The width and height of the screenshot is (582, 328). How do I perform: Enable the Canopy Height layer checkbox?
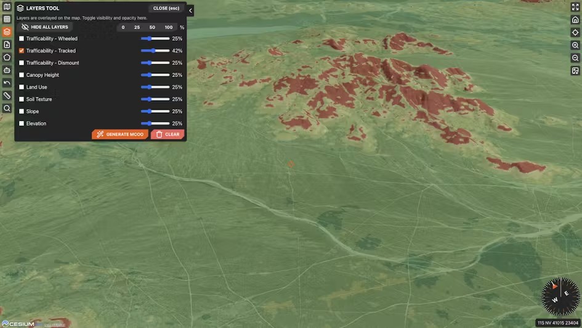point(22,75)
